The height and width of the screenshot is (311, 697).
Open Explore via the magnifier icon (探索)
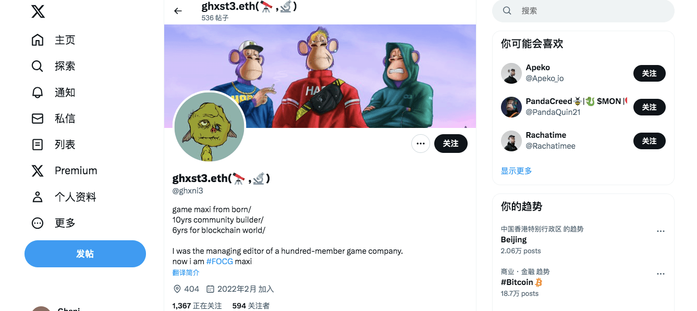[38, 66]
